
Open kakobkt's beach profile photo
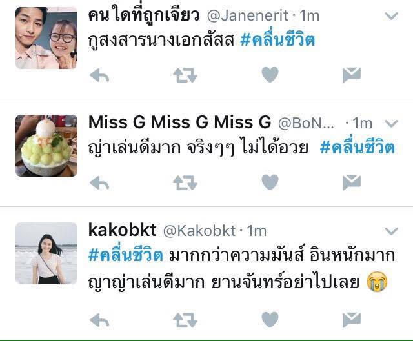[x=46, y=253]
